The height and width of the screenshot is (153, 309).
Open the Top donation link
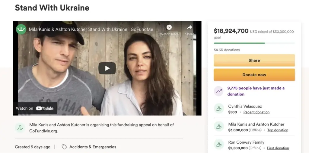pos(278,130)
